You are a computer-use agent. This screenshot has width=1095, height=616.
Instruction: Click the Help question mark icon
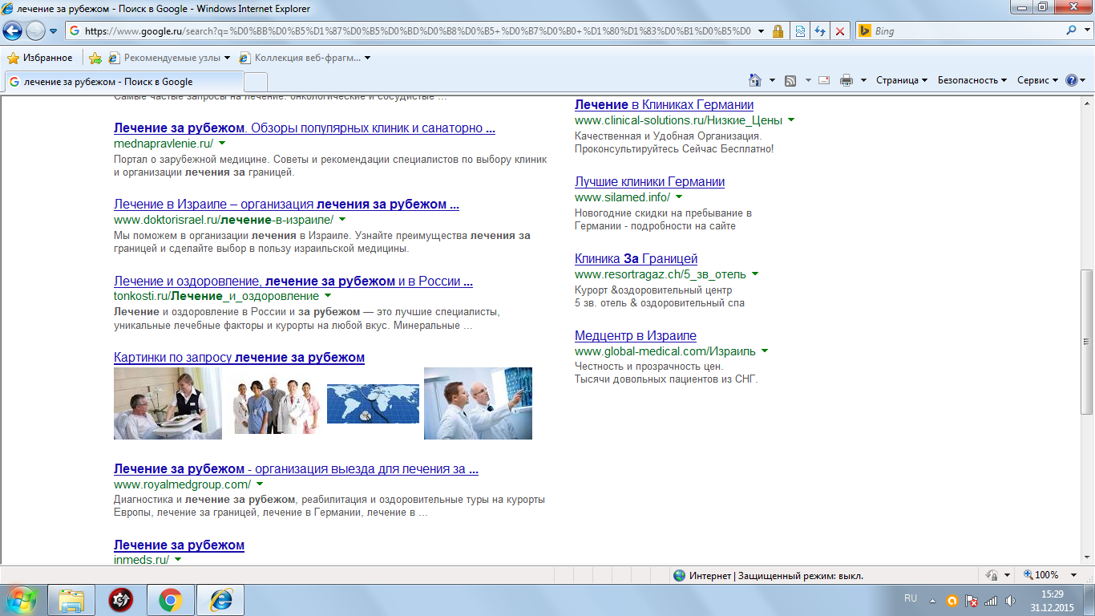1072,80
